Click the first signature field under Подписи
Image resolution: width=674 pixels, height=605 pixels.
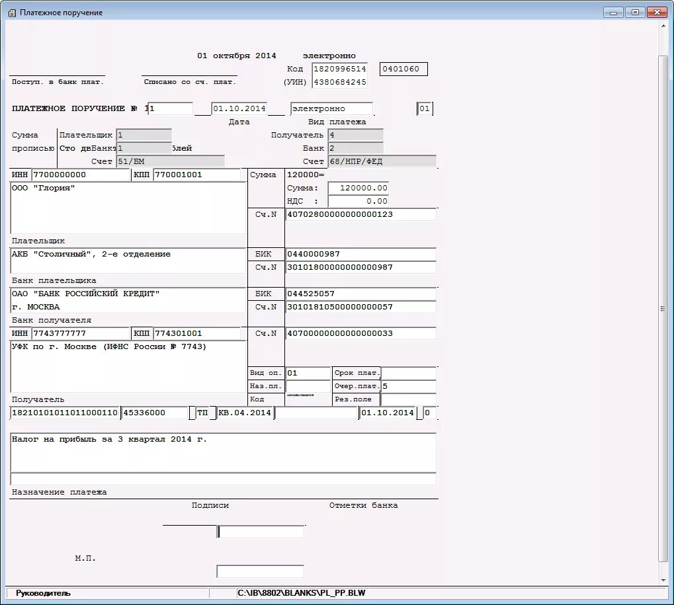click(261, 532)
